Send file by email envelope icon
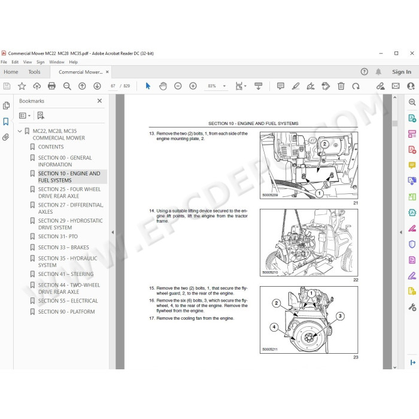This screenshot has width=419, height=419. (x=396, y=86)
